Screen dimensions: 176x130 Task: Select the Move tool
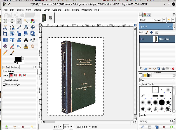click(x=33, y=27)
